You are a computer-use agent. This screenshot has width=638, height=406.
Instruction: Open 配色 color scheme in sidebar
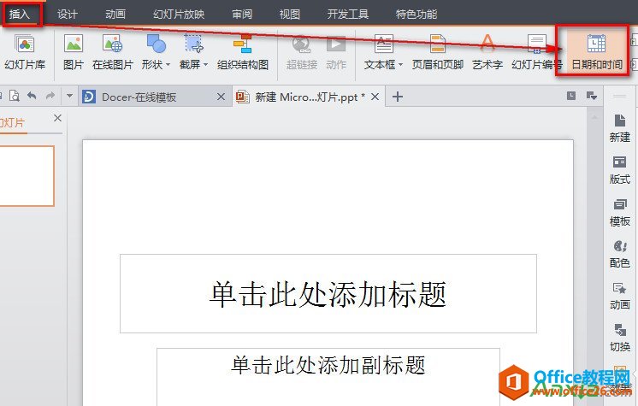click(620, 254)
